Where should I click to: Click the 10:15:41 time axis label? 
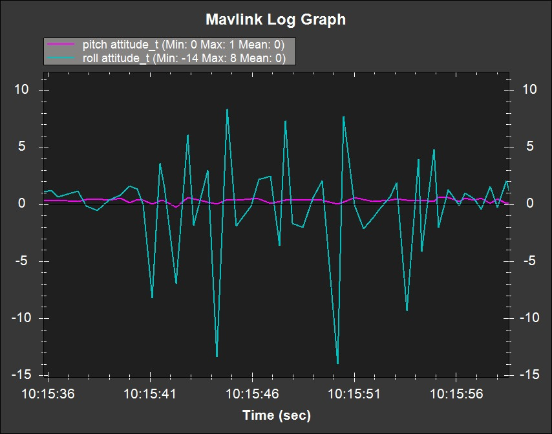[150, 393]
